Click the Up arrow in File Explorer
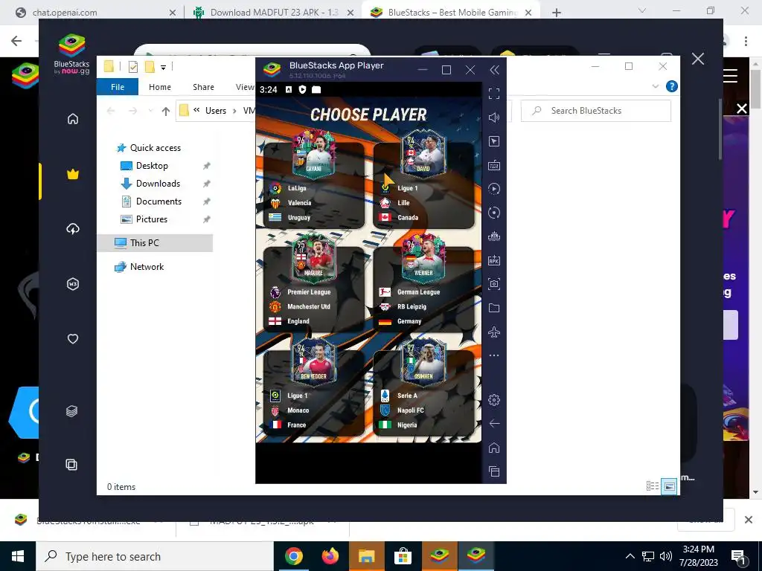Screen dimensions: 762x571 (x=166, y=112)
